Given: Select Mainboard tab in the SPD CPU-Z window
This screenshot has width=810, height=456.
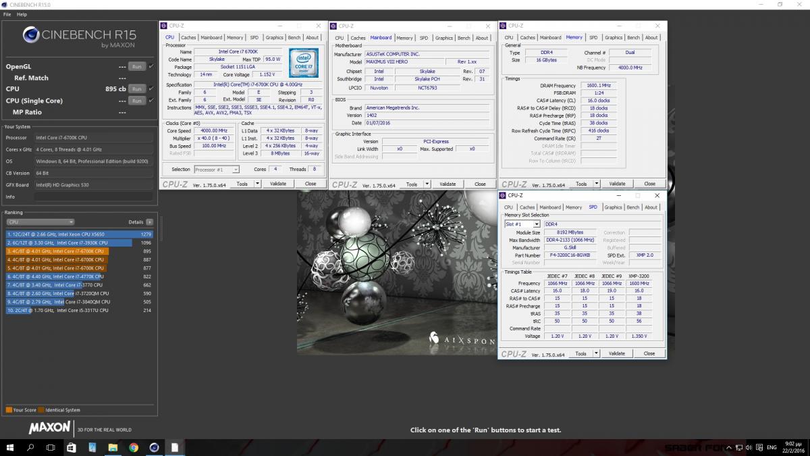Looking at the screenshot, I should 549,207.
